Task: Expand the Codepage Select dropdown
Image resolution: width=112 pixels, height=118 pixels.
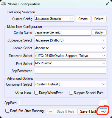Action: pos(70,40)
